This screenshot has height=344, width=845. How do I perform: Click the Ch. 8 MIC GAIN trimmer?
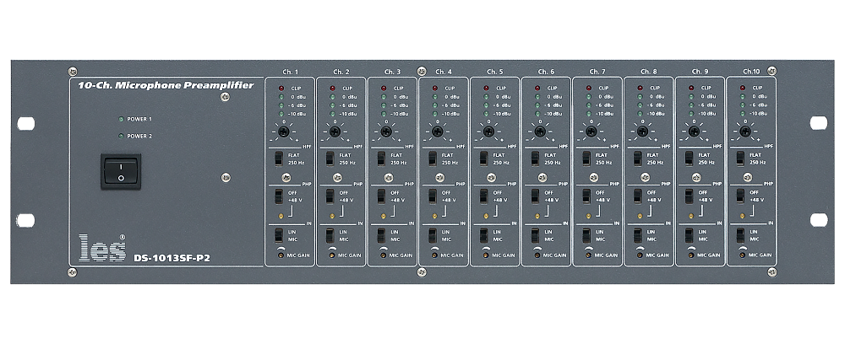click(640, 255)
